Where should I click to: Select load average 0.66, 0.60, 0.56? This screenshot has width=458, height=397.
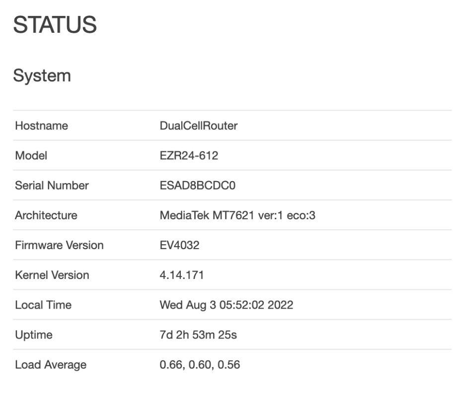(200, 365)
